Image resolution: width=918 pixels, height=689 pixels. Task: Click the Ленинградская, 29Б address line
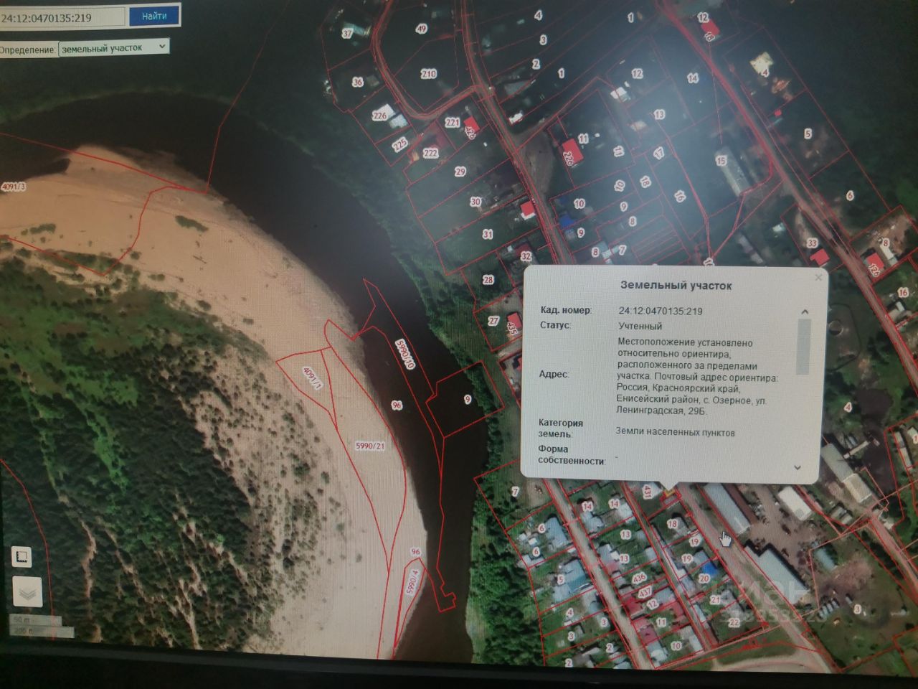click(661, 411)
